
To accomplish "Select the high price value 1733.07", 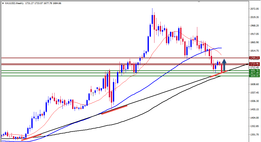I will pyautogui.click(x=39, y=3).
